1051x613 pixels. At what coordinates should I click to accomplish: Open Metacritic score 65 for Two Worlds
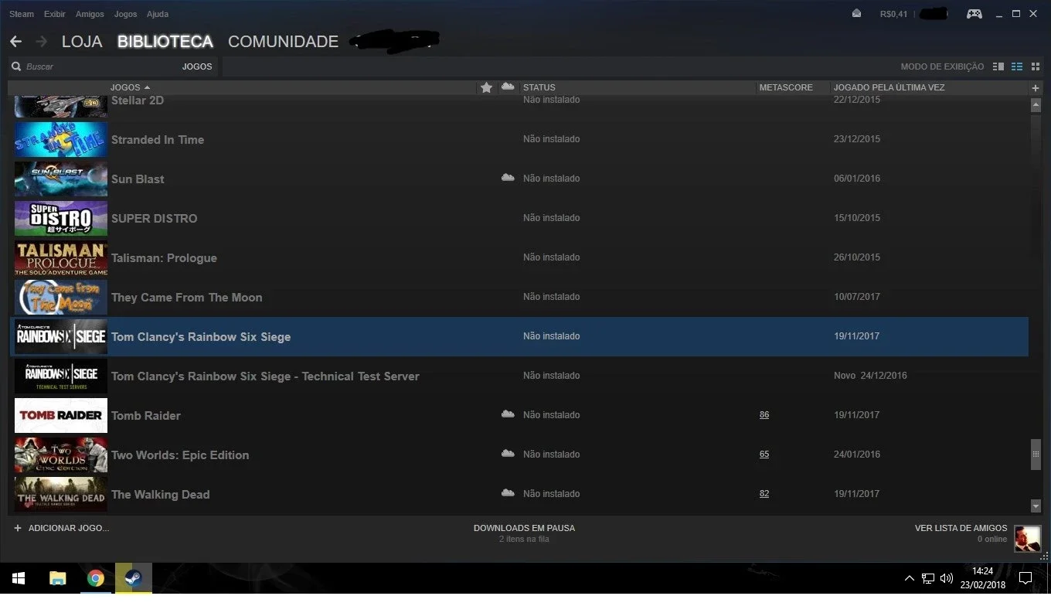click(764, 455)
